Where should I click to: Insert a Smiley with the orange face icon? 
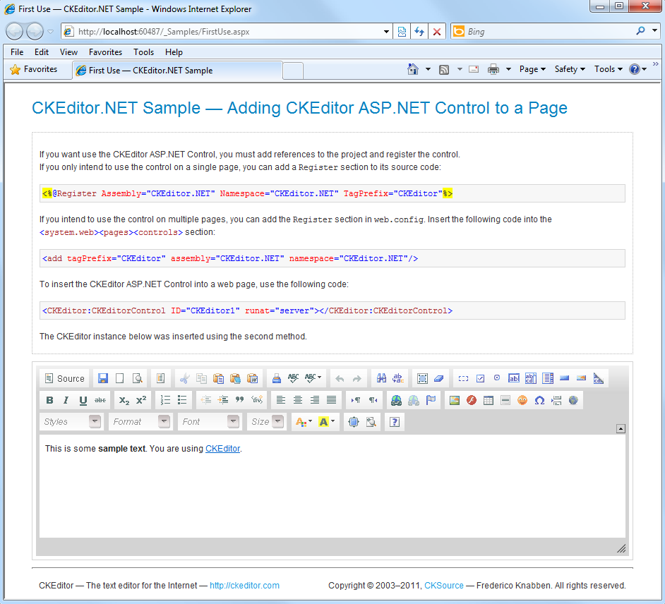[522, 400]
